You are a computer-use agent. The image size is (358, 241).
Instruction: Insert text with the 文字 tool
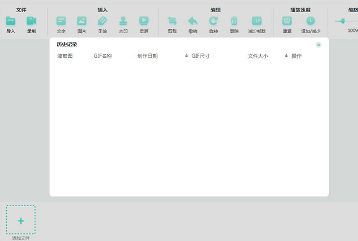pyautogui.click(x=61, y=21)
